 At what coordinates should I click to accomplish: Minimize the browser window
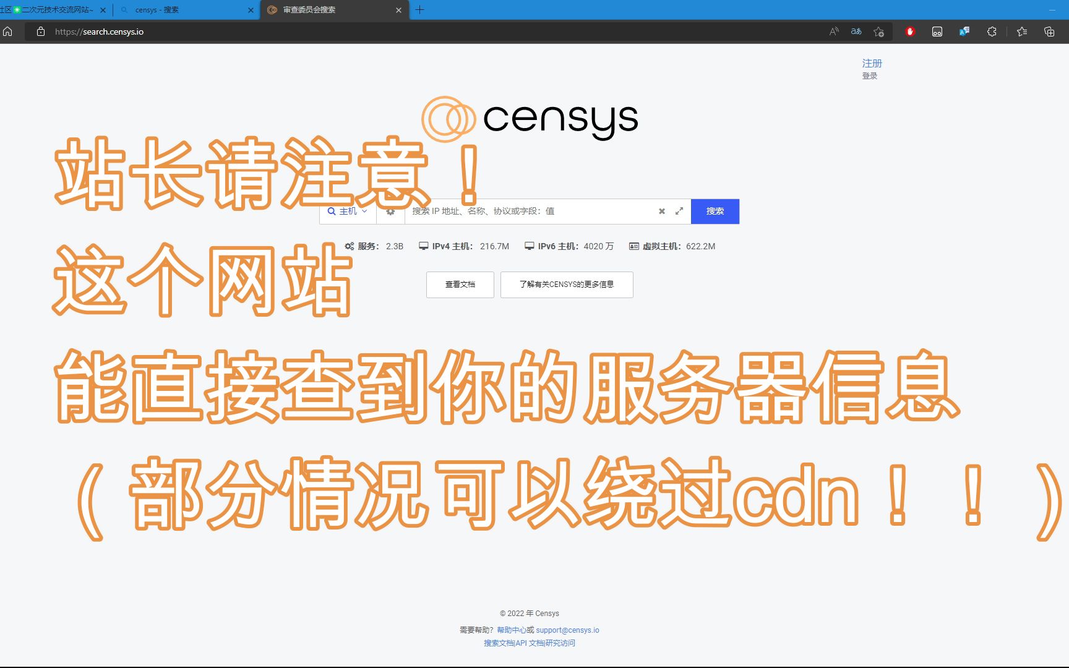point(1052,10)
